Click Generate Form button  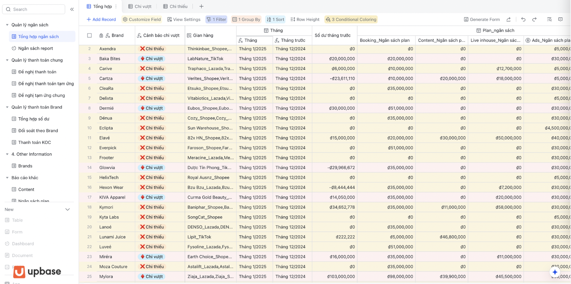482,19
